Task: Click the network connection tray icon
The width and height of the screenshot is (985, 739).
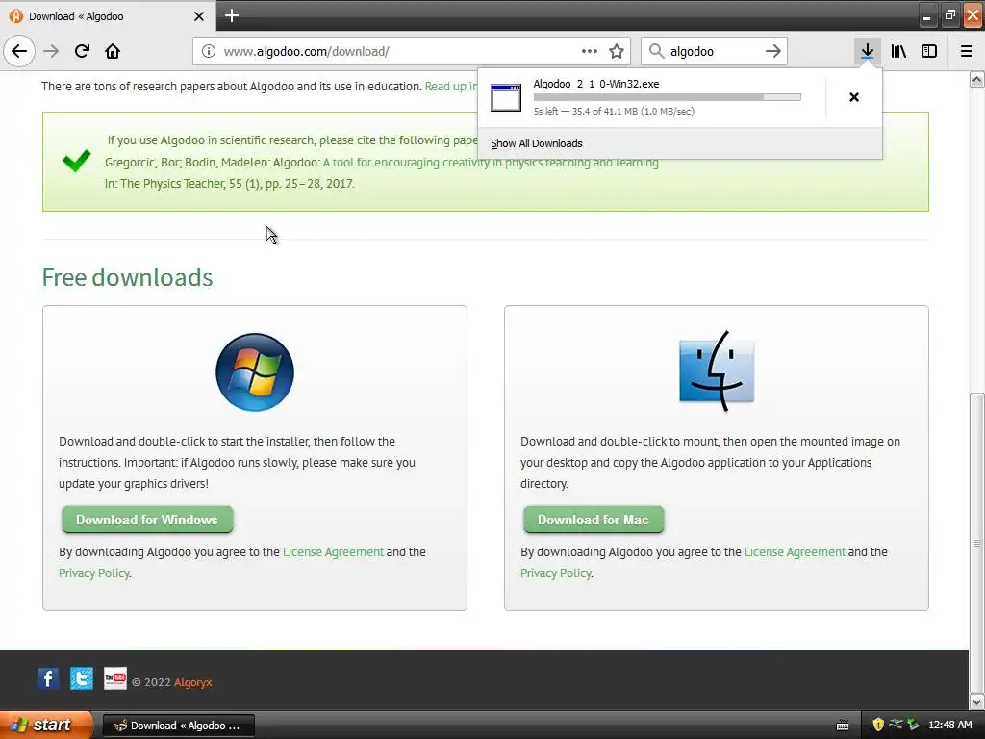Action: pyautogui.click(x=896, y=725)
